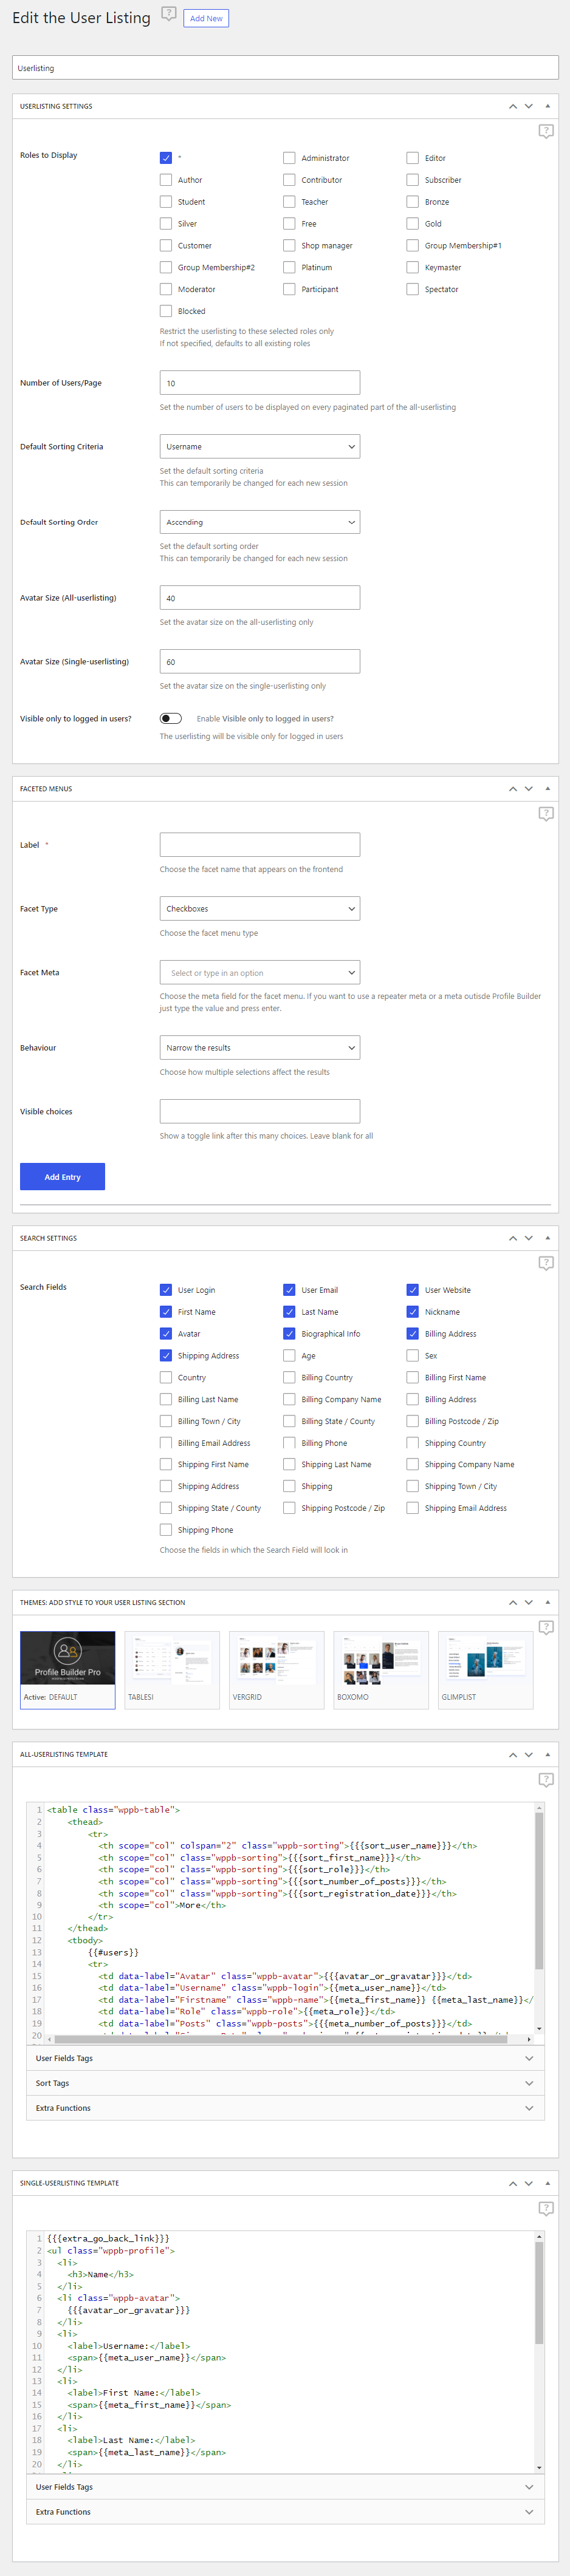
Task: Open help icon in Faceted Menus panel
Action: pyautogui.click(x=545, y=814)
